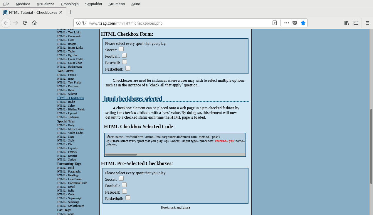The image size is (373, 215).
Task: Check Baseball in HTML Checkbox Form
Action: pos(125,62)
